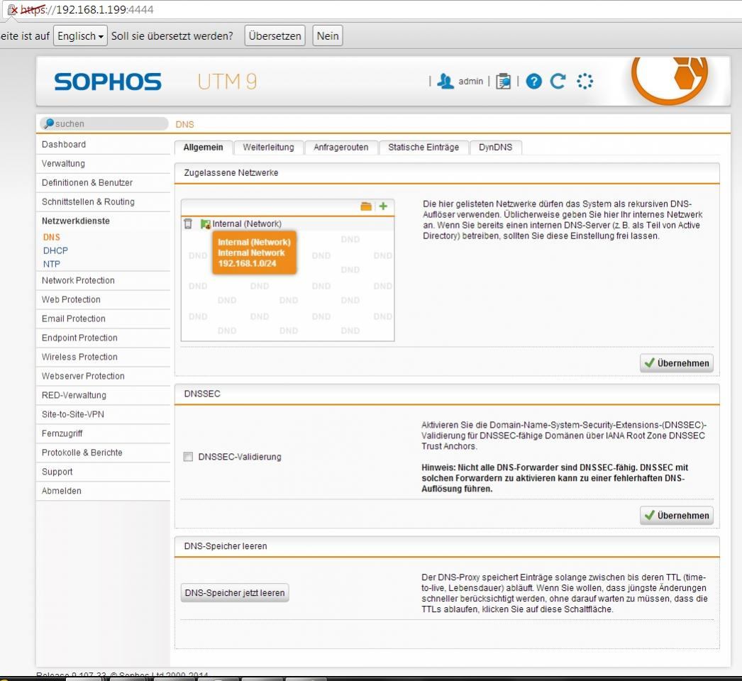The height and width of the screenshot is (681, 742).
Task: Expand Webserver Protection menu
Action: (x=103, y=376)
